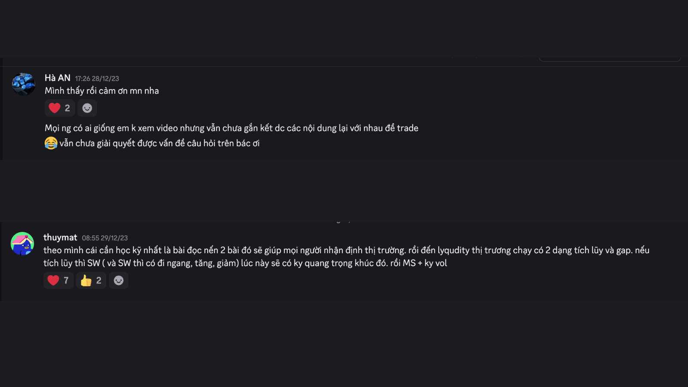688x387 pixels.
Task: Click the thuymat username
Action: tap(60, 237)
